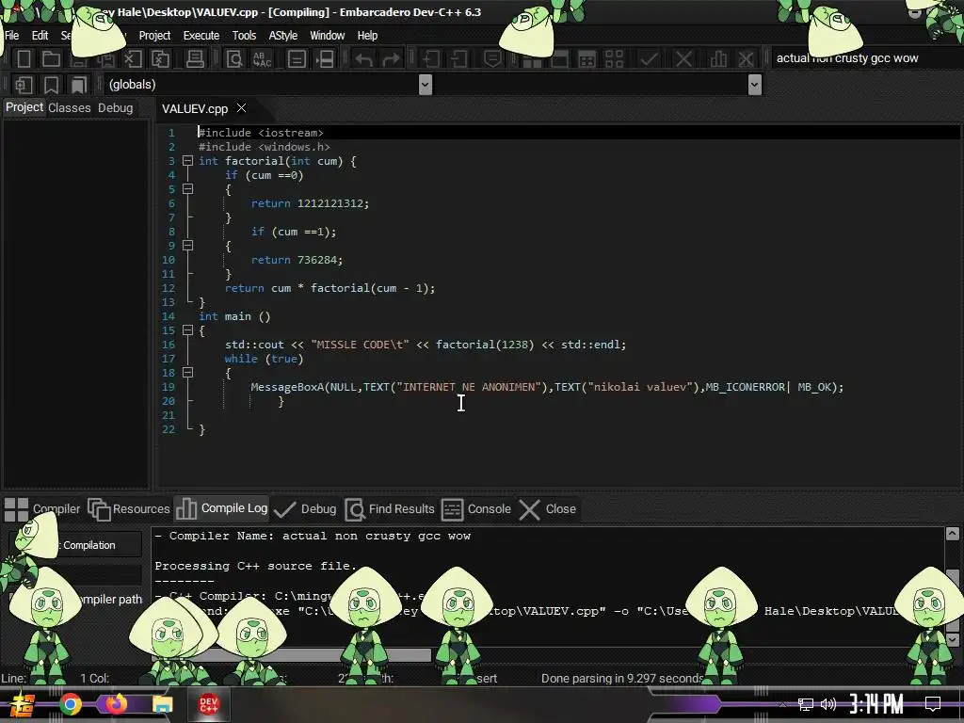Click the compile log scroll-down arrow
Screen dimensions: 964x723
[x=953, y=639]
